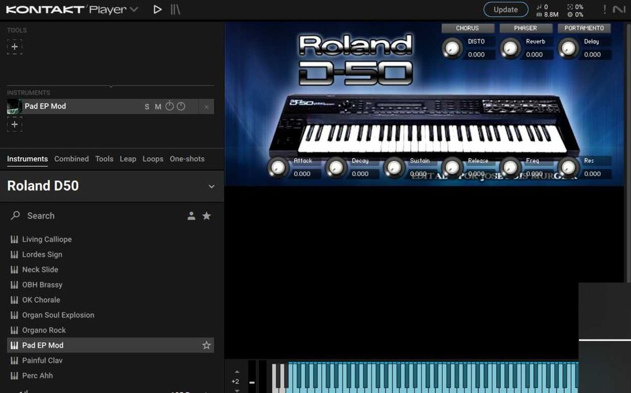This screenshot has height=393, width=631.
Task: Switch to the Instruments tab
Action: pyautogui.click(x=27, y=159)
